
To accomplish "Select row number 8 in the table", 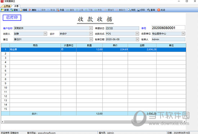I will [5, 79].
